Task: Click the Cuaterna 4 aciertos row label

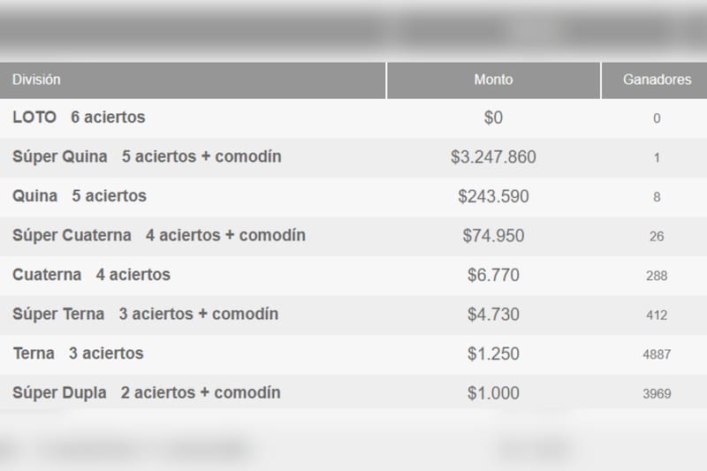Action: 91,275
